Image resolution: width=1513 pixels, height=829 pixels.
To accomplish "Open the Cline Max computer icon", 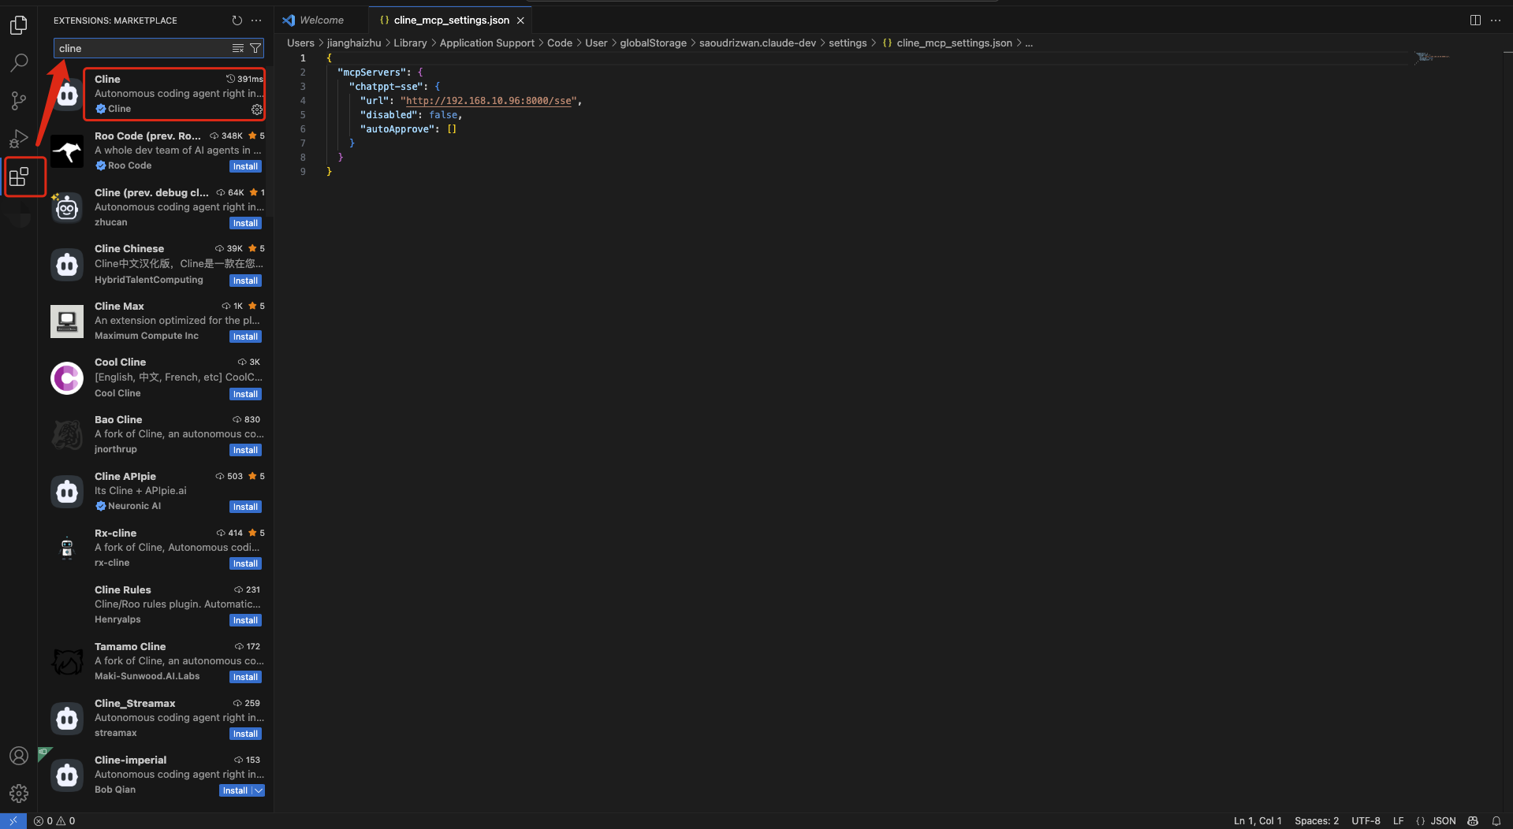I will pos(67,322).
